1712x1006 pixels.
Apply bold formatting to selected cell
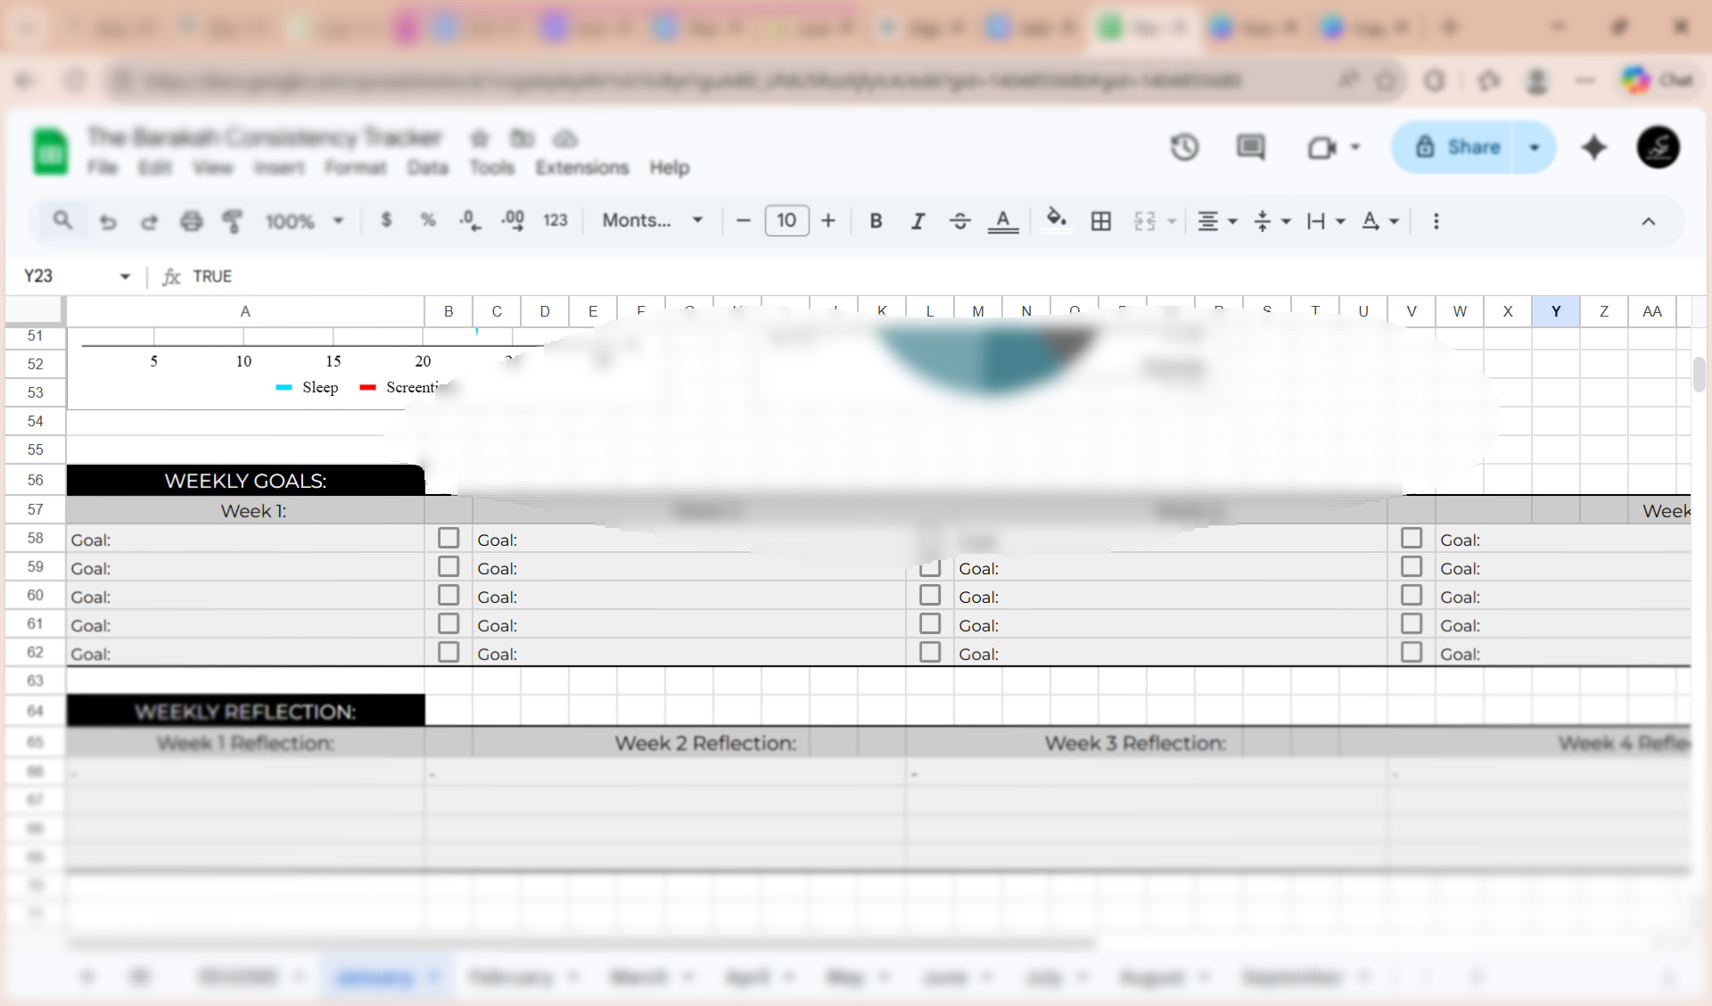pos(876,220)
